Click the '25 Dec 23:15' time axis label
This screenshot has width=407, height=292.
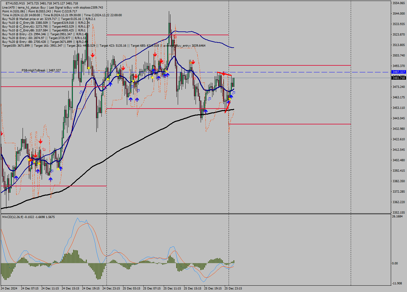coord(233,289)
